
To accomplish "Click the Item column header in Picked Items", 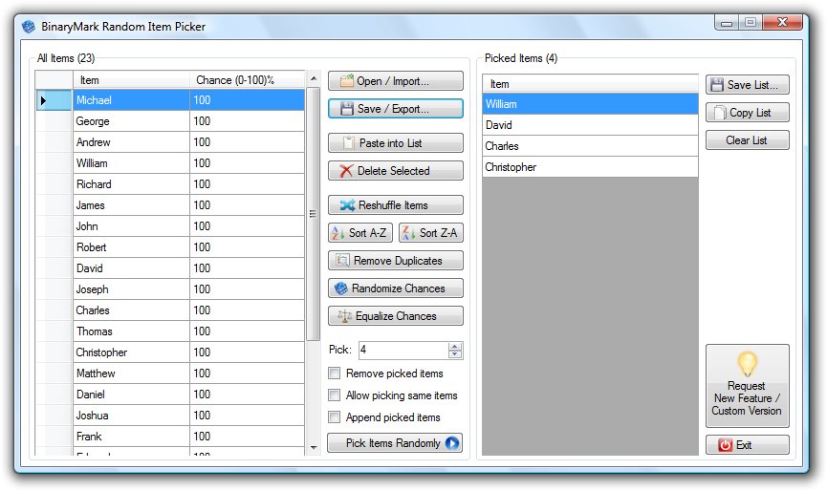I will point(590,84).
